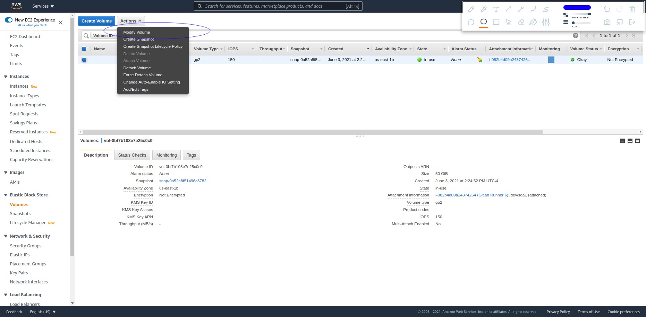Switch to the Status Checks tab

(132, 155)
